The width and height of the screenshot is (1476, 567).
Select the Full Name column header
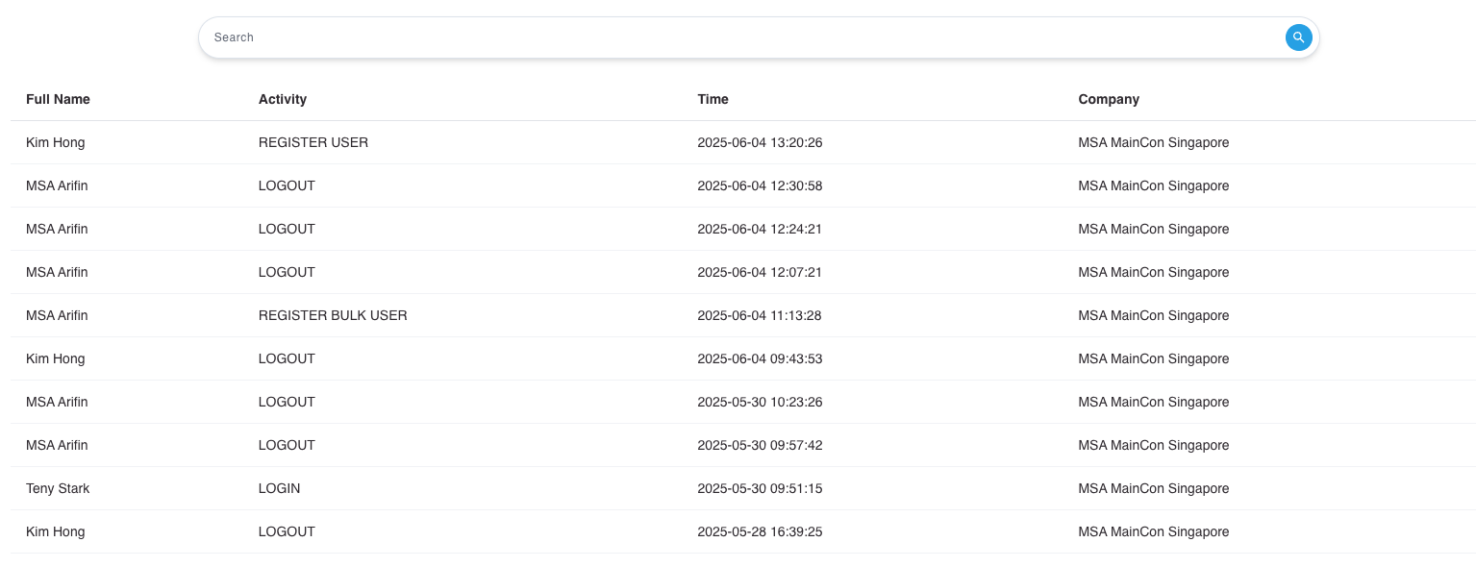click(x=58, y=99)
